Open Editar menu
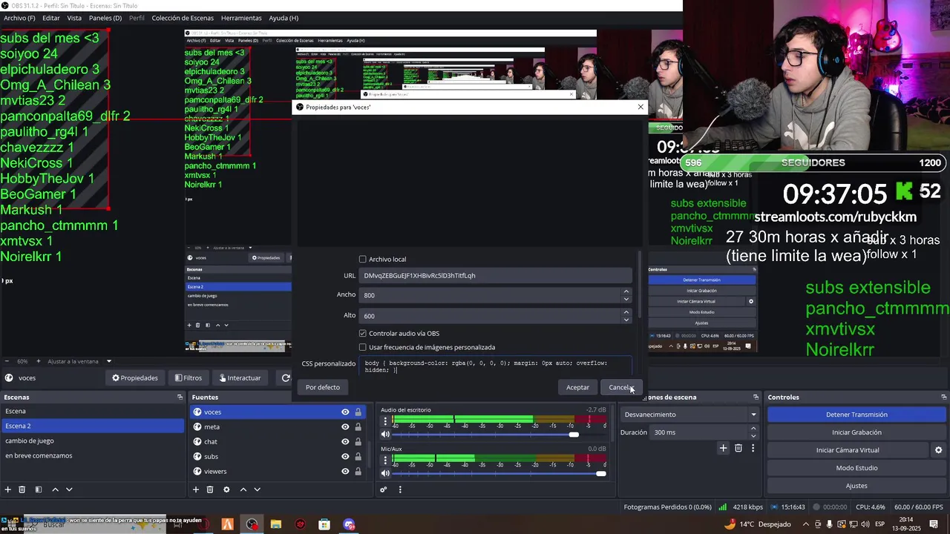Screen dimensions: 950x534 click(x=51, y=18)
